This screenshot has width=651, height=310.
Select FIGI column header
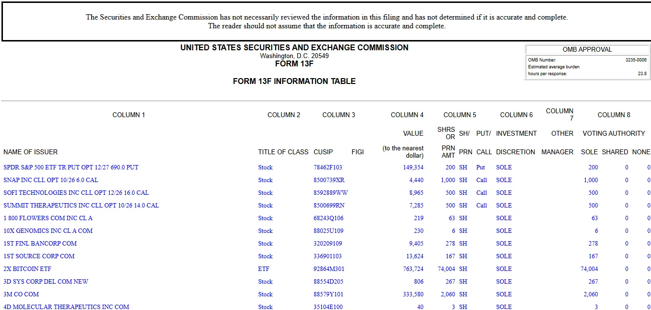357,152
